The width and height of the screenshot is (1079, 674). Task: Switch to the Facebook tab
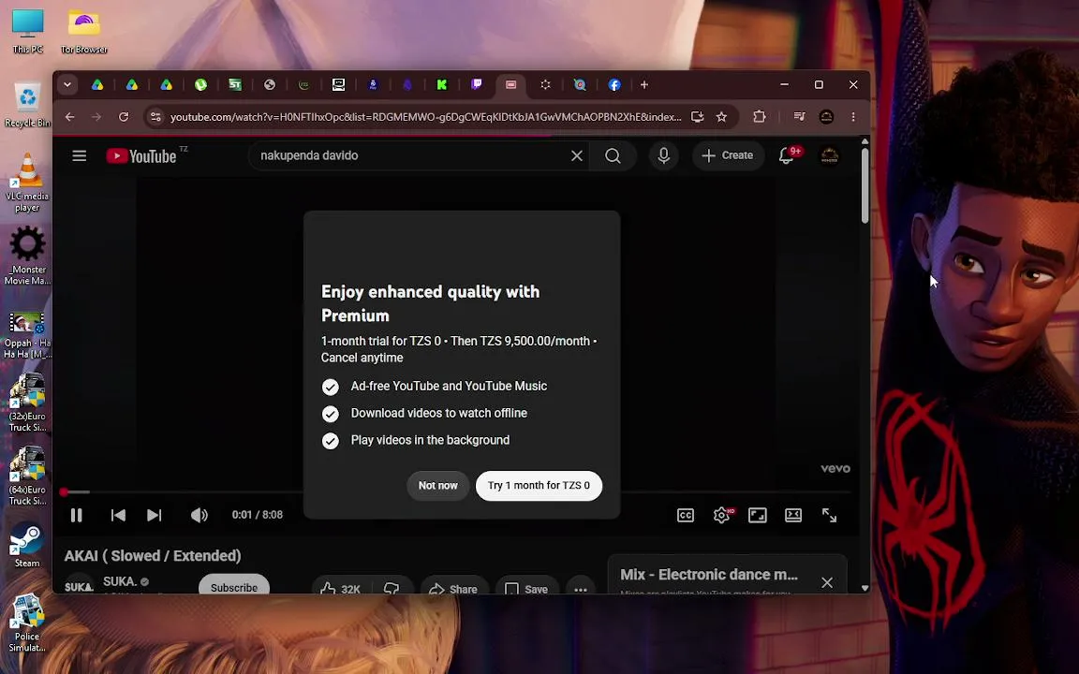(x=613, y=84)
